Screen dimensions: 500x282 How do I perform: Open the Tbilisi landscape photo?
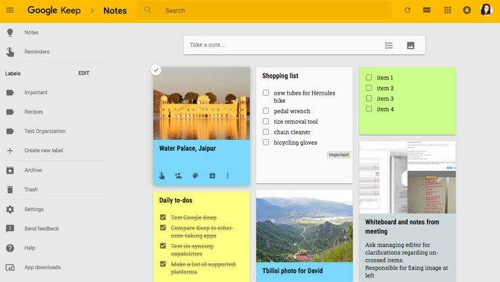tap(305, 226)
